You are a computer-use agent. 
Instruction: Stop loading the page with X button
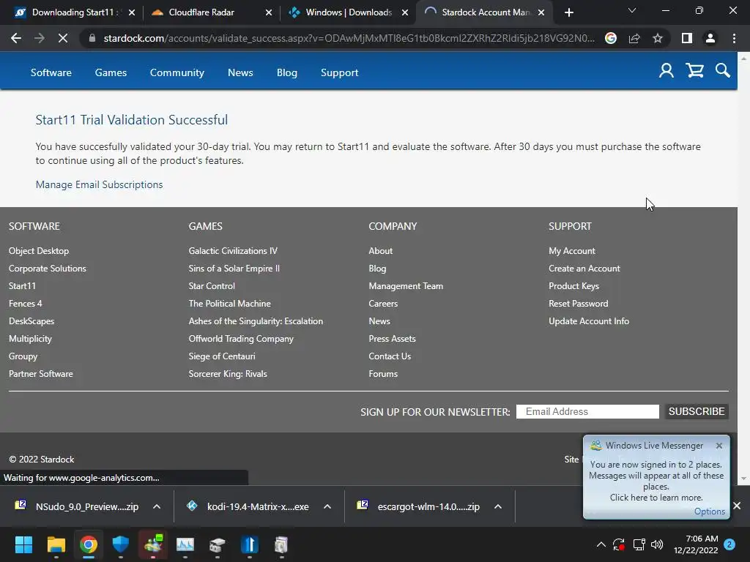(x=63, y=38)
